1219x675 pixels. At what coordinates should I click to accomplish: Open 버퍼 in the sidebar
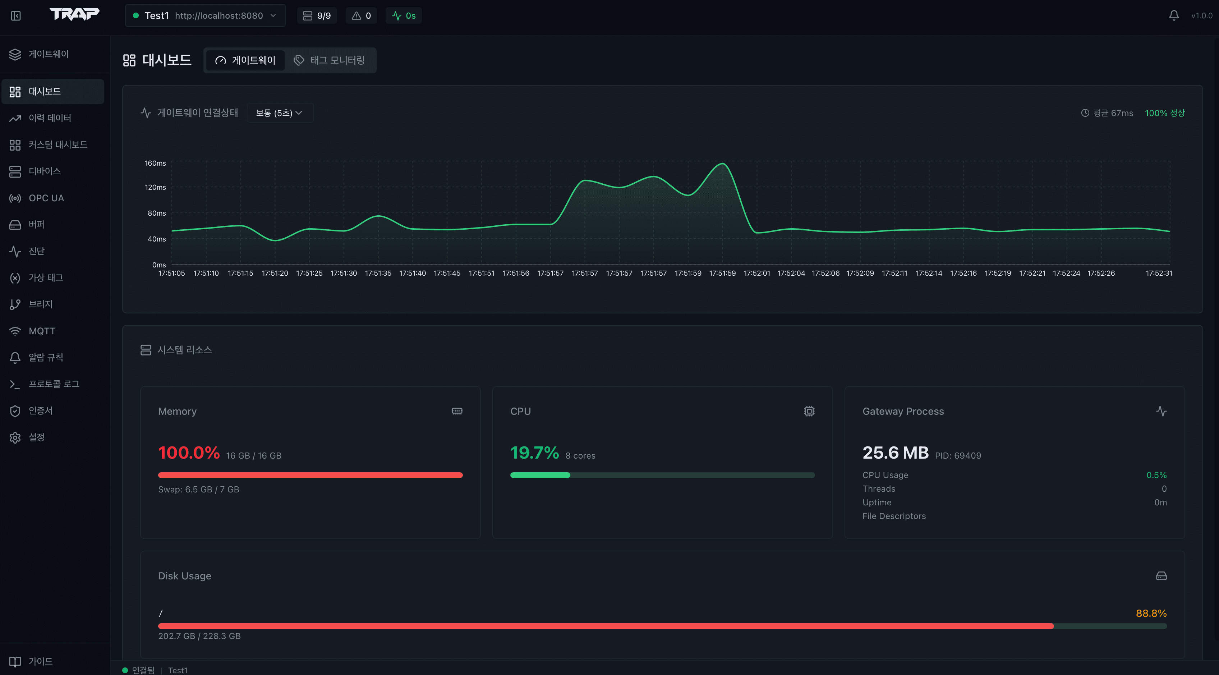coord(53,224)
